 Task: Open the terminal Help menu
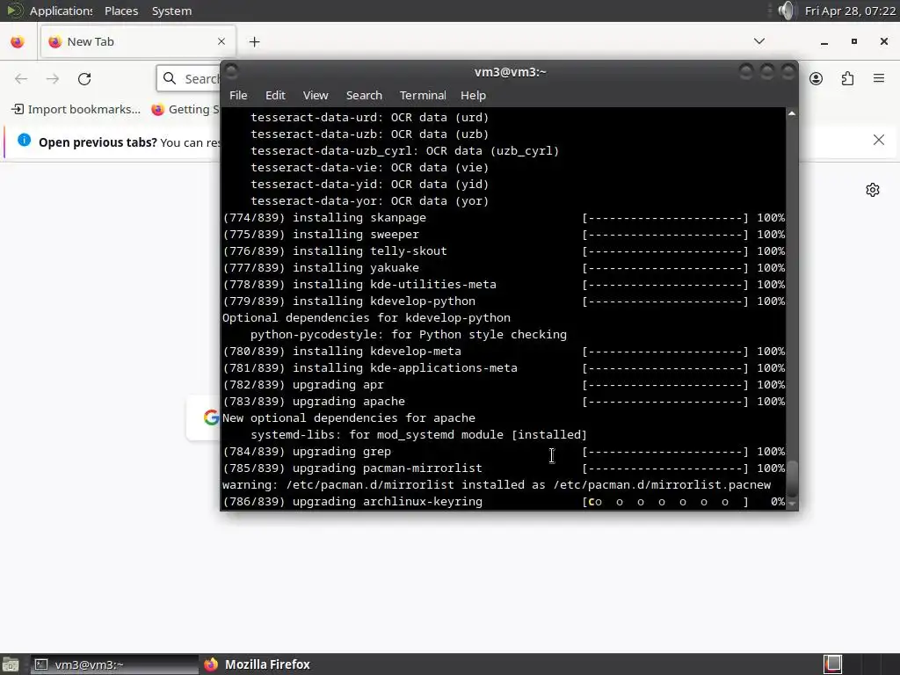tap(473, 95)
